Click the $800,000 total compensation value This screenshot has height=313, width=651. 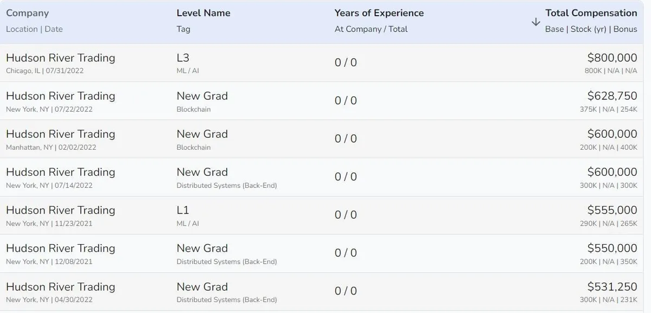tap(612, 58)
